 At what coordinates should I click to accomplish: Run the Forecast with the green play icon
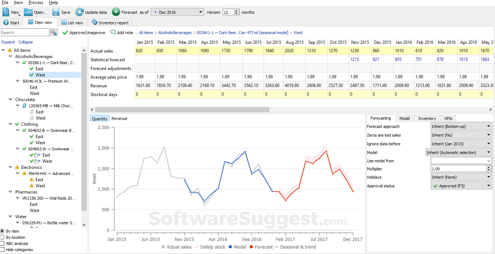pyautogui.click(x=116, y=12)
